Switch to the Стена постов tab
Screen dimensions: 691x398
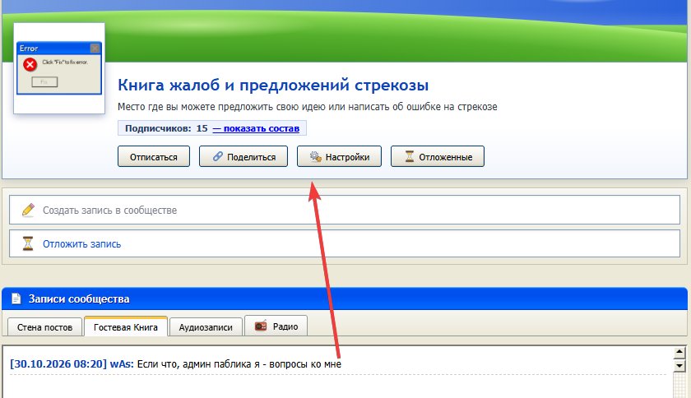44,327
